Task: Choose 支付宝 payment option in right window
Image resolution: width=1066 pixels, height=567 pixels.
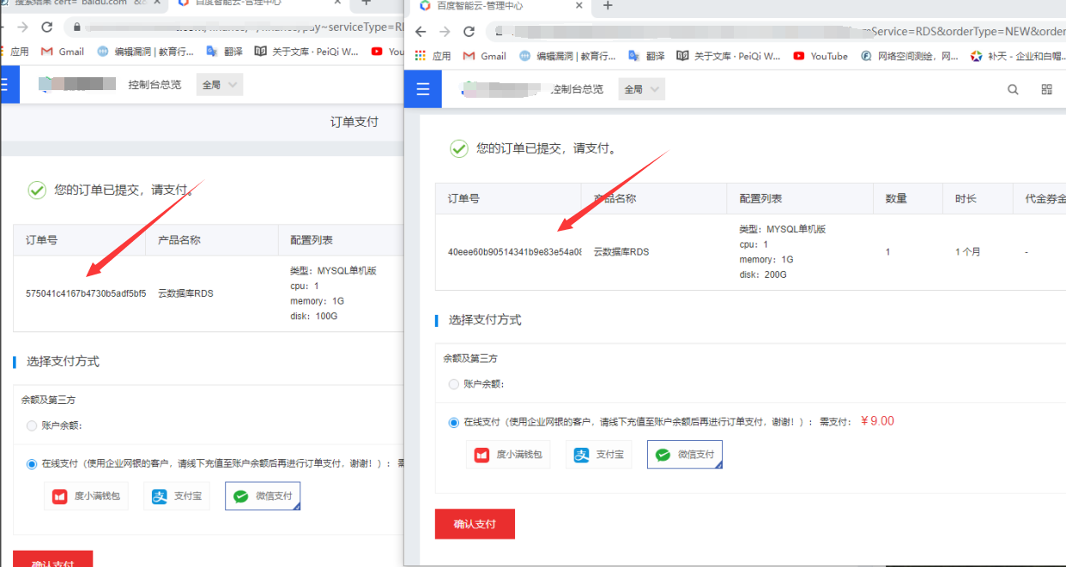Action: pyautogui.click(x=598, y=455)
